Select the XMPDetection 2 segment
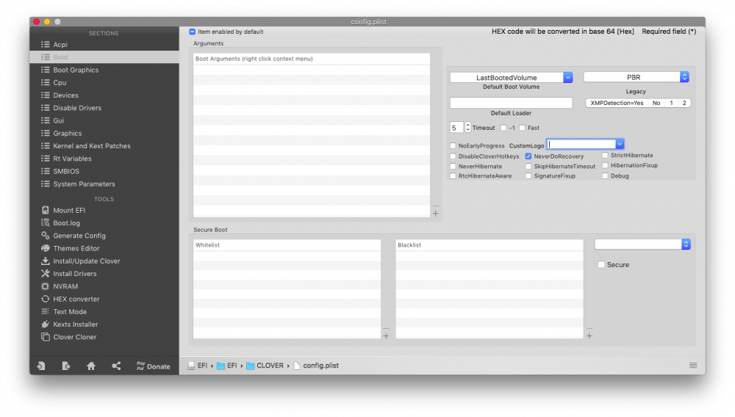Image resolution: width=735 pixels, height=417 pixels. 684,103
